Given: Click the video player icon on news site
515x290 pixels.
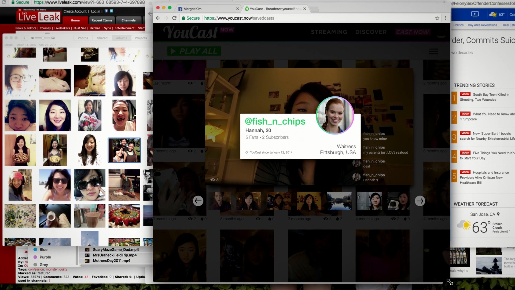Looking at the screenshot, I should [x=475, y=14].
